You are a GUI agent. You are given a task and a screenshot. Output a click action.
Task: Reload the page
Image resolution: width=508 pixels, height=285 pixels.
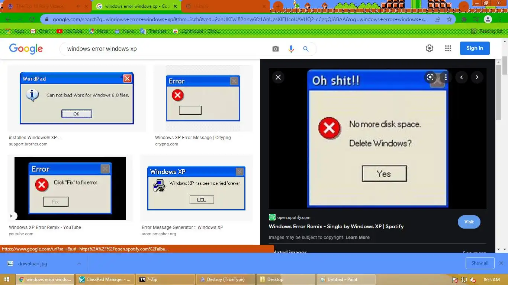32,19
